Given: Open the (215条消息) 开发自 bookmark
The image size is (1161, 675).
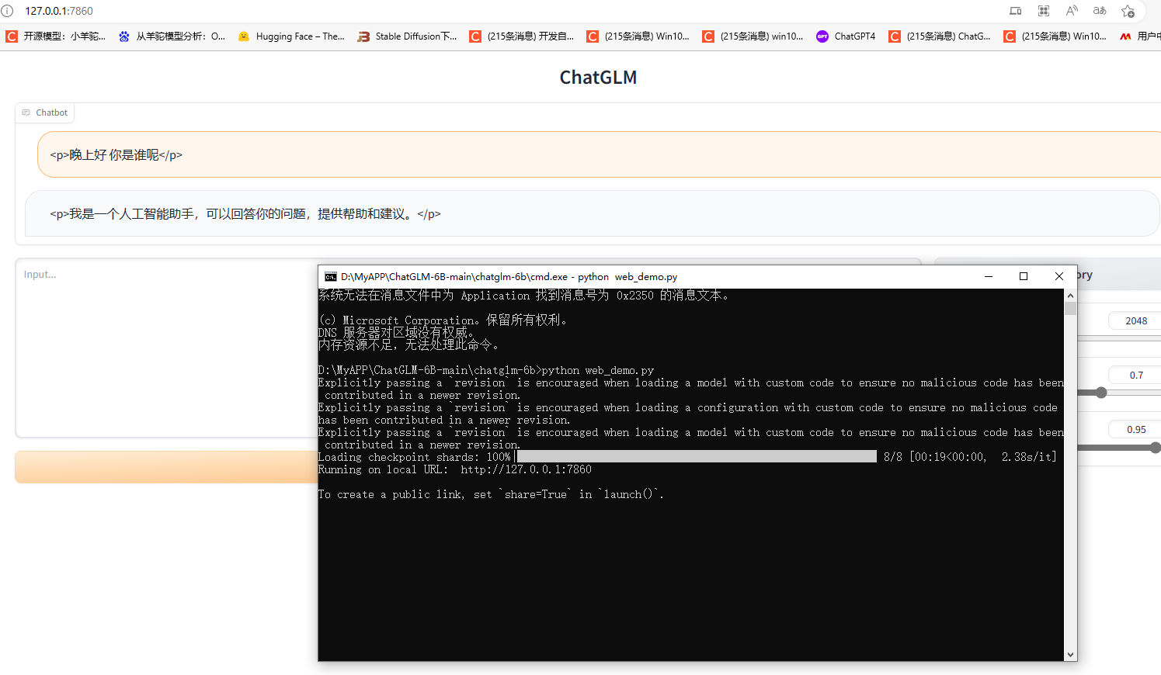Looking at the screenshot, I should (522, 36).
